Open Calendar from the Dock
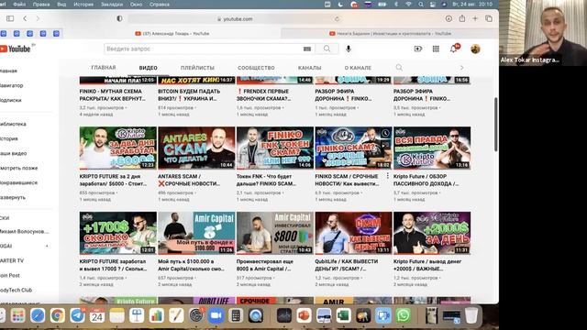Image resolution: width=587 pixels, height=330 pixels. 97,315
